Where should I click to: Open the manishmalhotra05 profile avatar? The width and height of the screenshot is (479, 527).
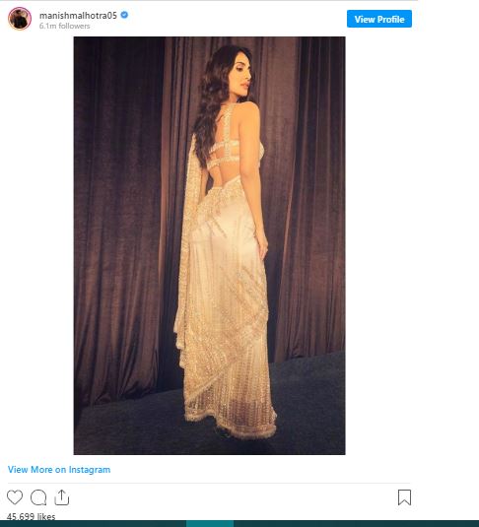tap(20, 19)
